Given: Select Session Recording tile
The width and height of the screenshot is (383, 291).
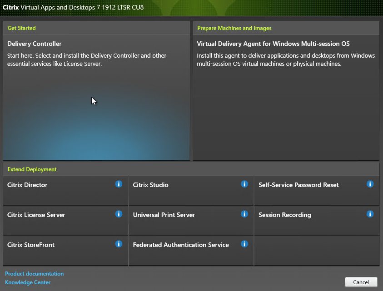Looking at the screenshot, I should coord(317,221).
